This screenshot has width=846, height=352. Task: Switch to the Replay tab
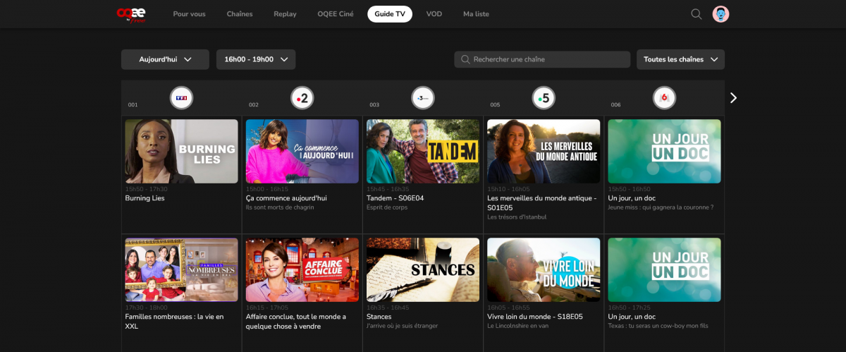click(x=285, y=14)
